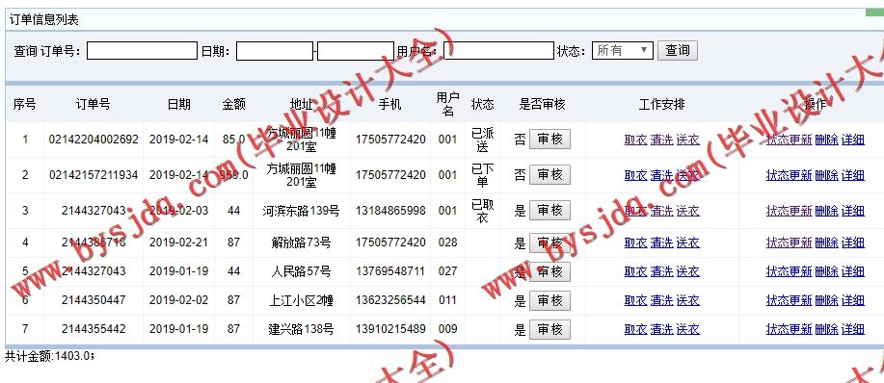Click 状态更新 in 建兴路138号 row
884x383 pixels.
pyautogui.click(x=789, y=329)
